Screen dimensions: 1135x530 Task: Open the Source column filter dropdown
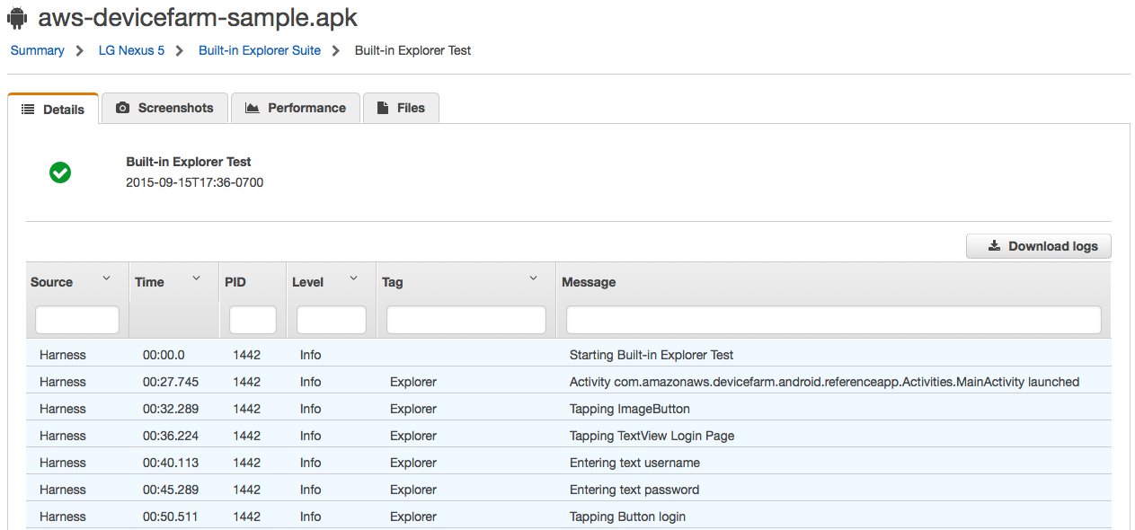coord(106,278)
